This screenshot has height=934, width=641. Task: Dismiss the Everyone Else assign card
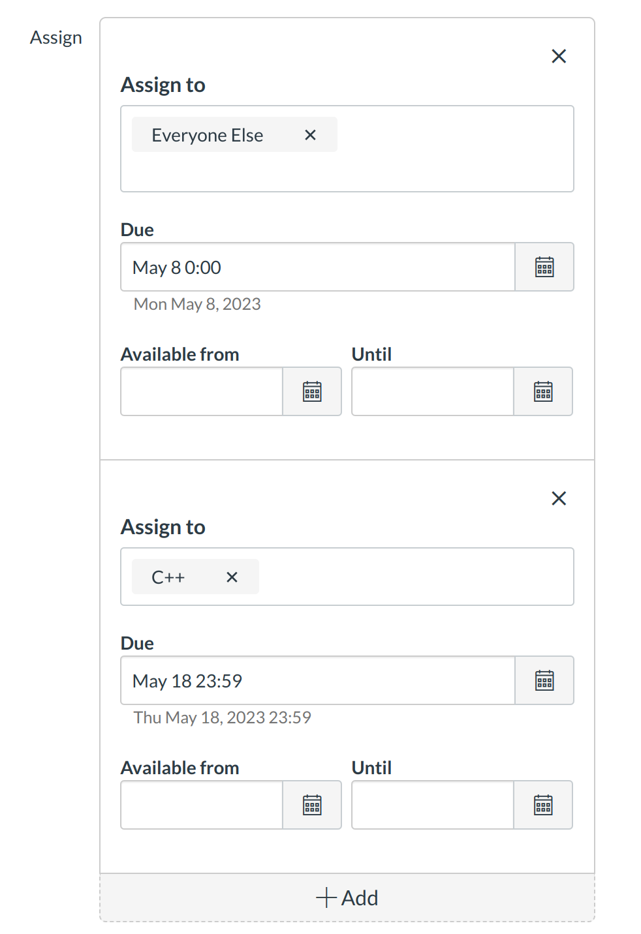559,56
